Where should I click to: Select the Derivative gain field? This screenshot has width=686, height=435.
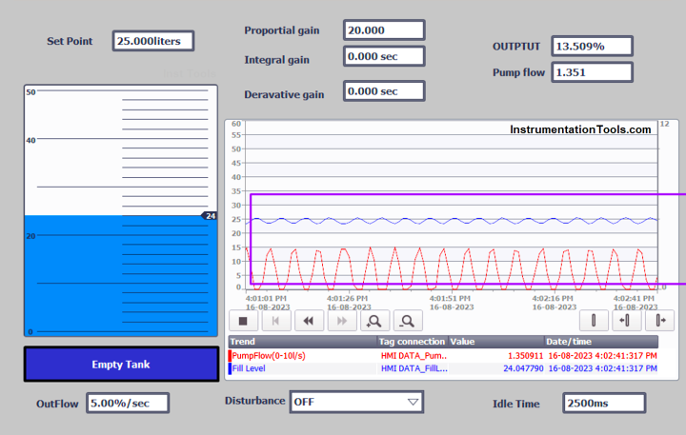383,91
